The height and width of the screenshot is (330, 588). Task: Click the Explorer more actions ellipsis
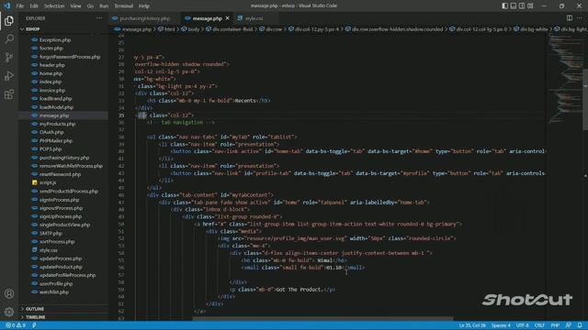(99, 18)
